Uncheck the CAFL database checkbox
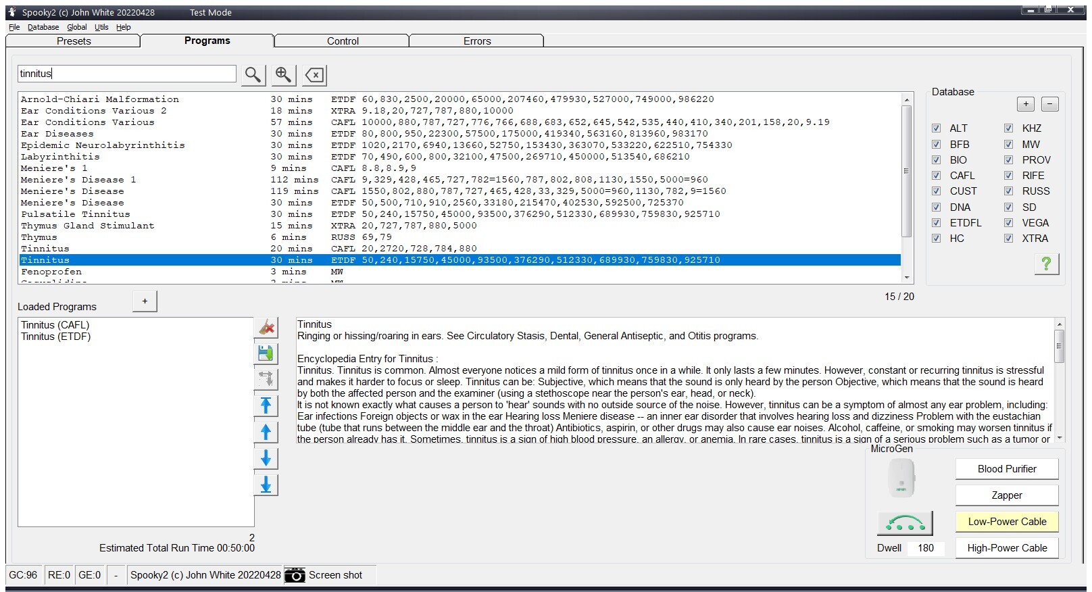Viewport: 1092px width, 592px height. [936, 176]
